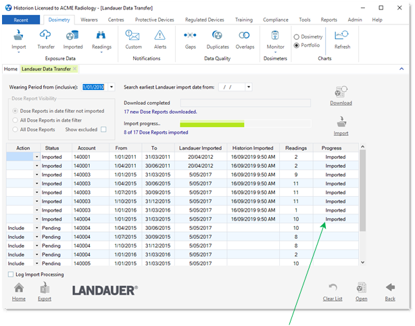
Task: Open the Alerts warning icon
Action: (x=160, y=35)
